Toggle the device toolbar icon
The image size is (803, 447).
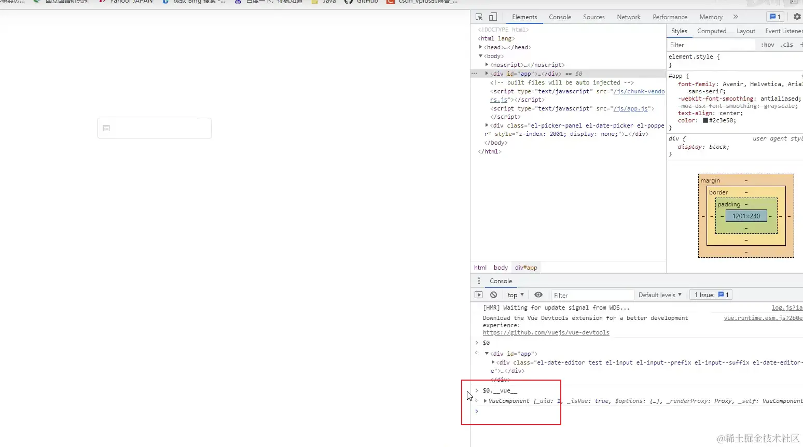493,17
